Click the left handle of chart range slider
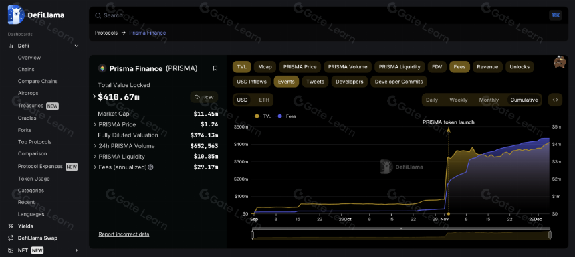This screenshot has width=575, height=257. tap(253, 235)
